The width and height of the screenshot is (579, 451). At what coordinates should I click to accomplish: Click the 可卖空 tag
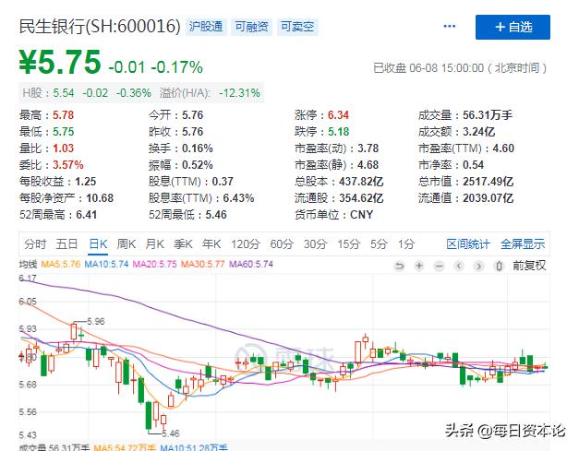[297, 27]
